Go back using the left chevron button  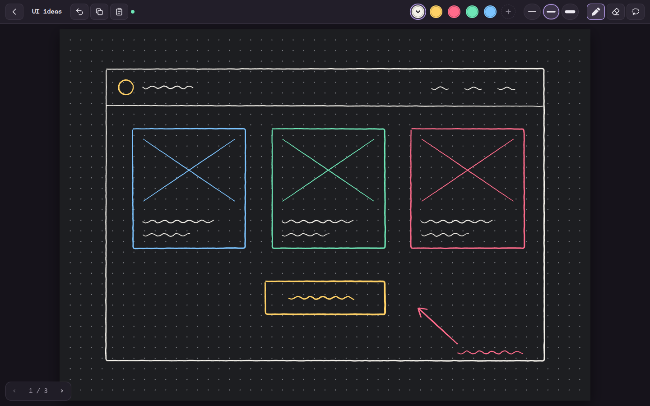click(x=14, y=12)
